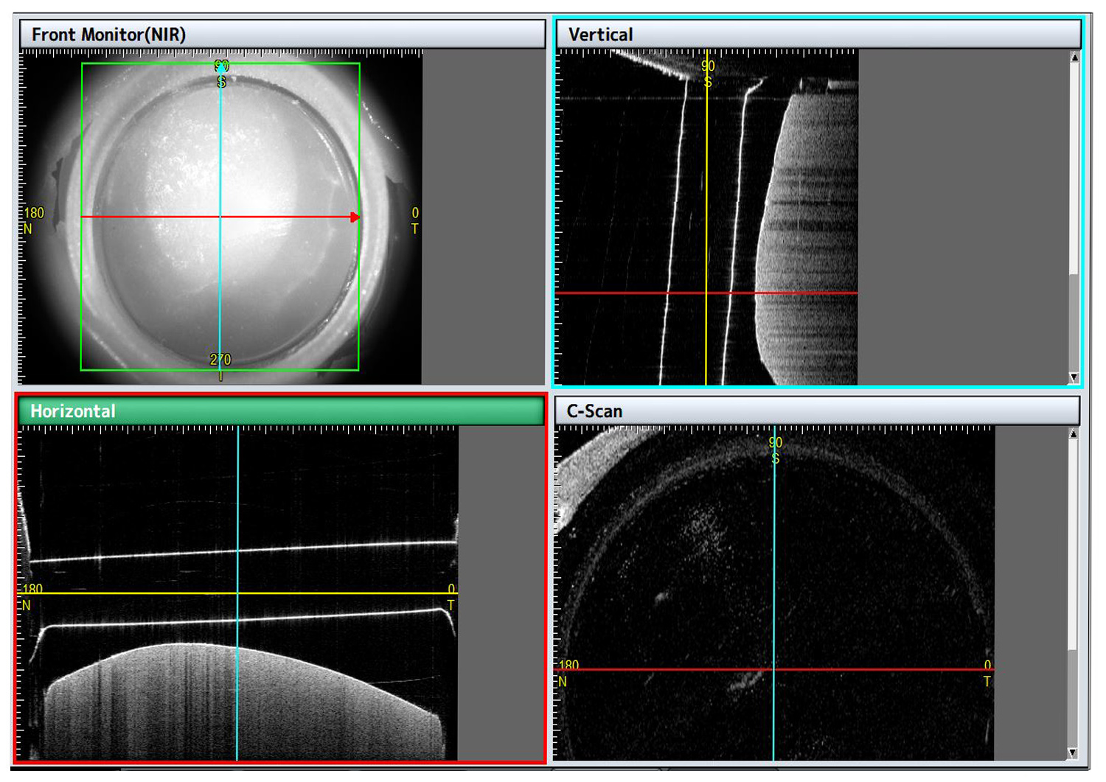The image size is (1106, 782).
Task: Click the C-Scan panel scroll-down arrow
Action: coord(1074,753)
